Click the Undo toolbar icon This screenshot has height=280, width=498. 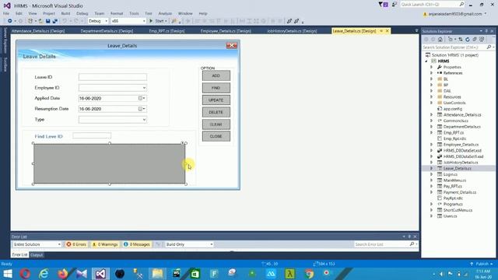point(65,21)
